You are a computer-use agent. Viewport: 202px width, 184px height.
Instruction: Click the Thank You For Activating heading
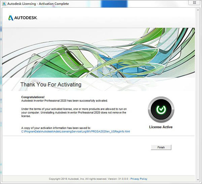(51, 84)
